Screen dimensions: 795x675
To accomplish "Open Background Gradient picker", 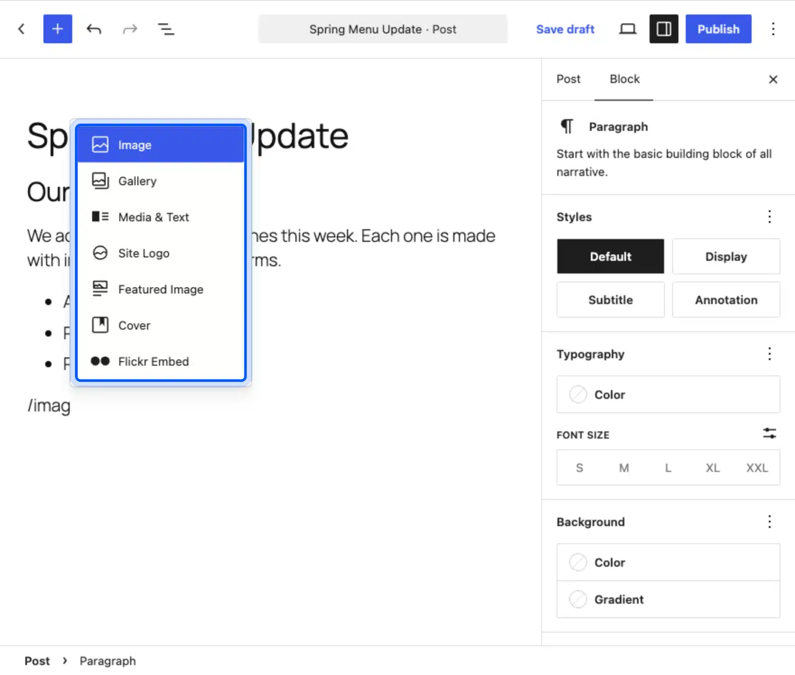I will coord(668,599).
